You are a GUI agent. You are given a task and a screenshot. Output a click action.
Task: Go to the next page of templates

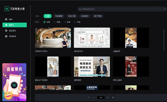point(108,98)
